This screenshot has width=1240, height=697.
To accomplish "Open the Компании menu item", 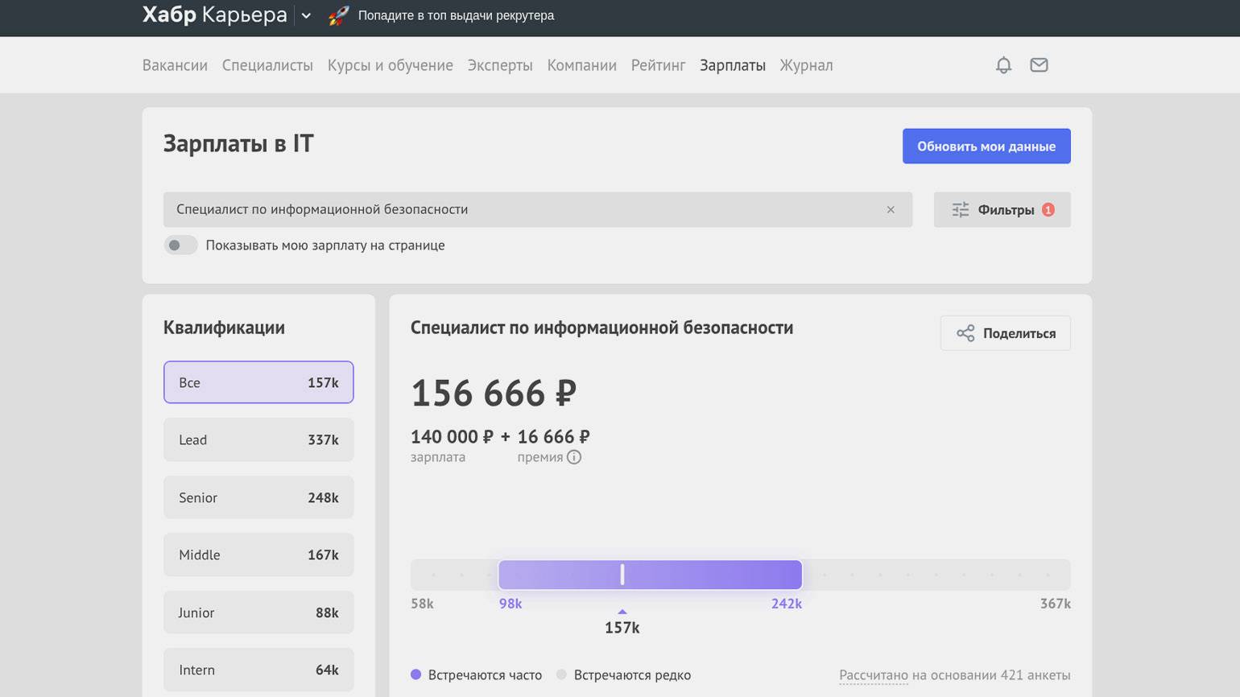I will pyautogui.click(x=581, y=65).
